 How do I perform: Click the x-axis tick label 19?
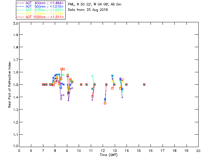186,151
